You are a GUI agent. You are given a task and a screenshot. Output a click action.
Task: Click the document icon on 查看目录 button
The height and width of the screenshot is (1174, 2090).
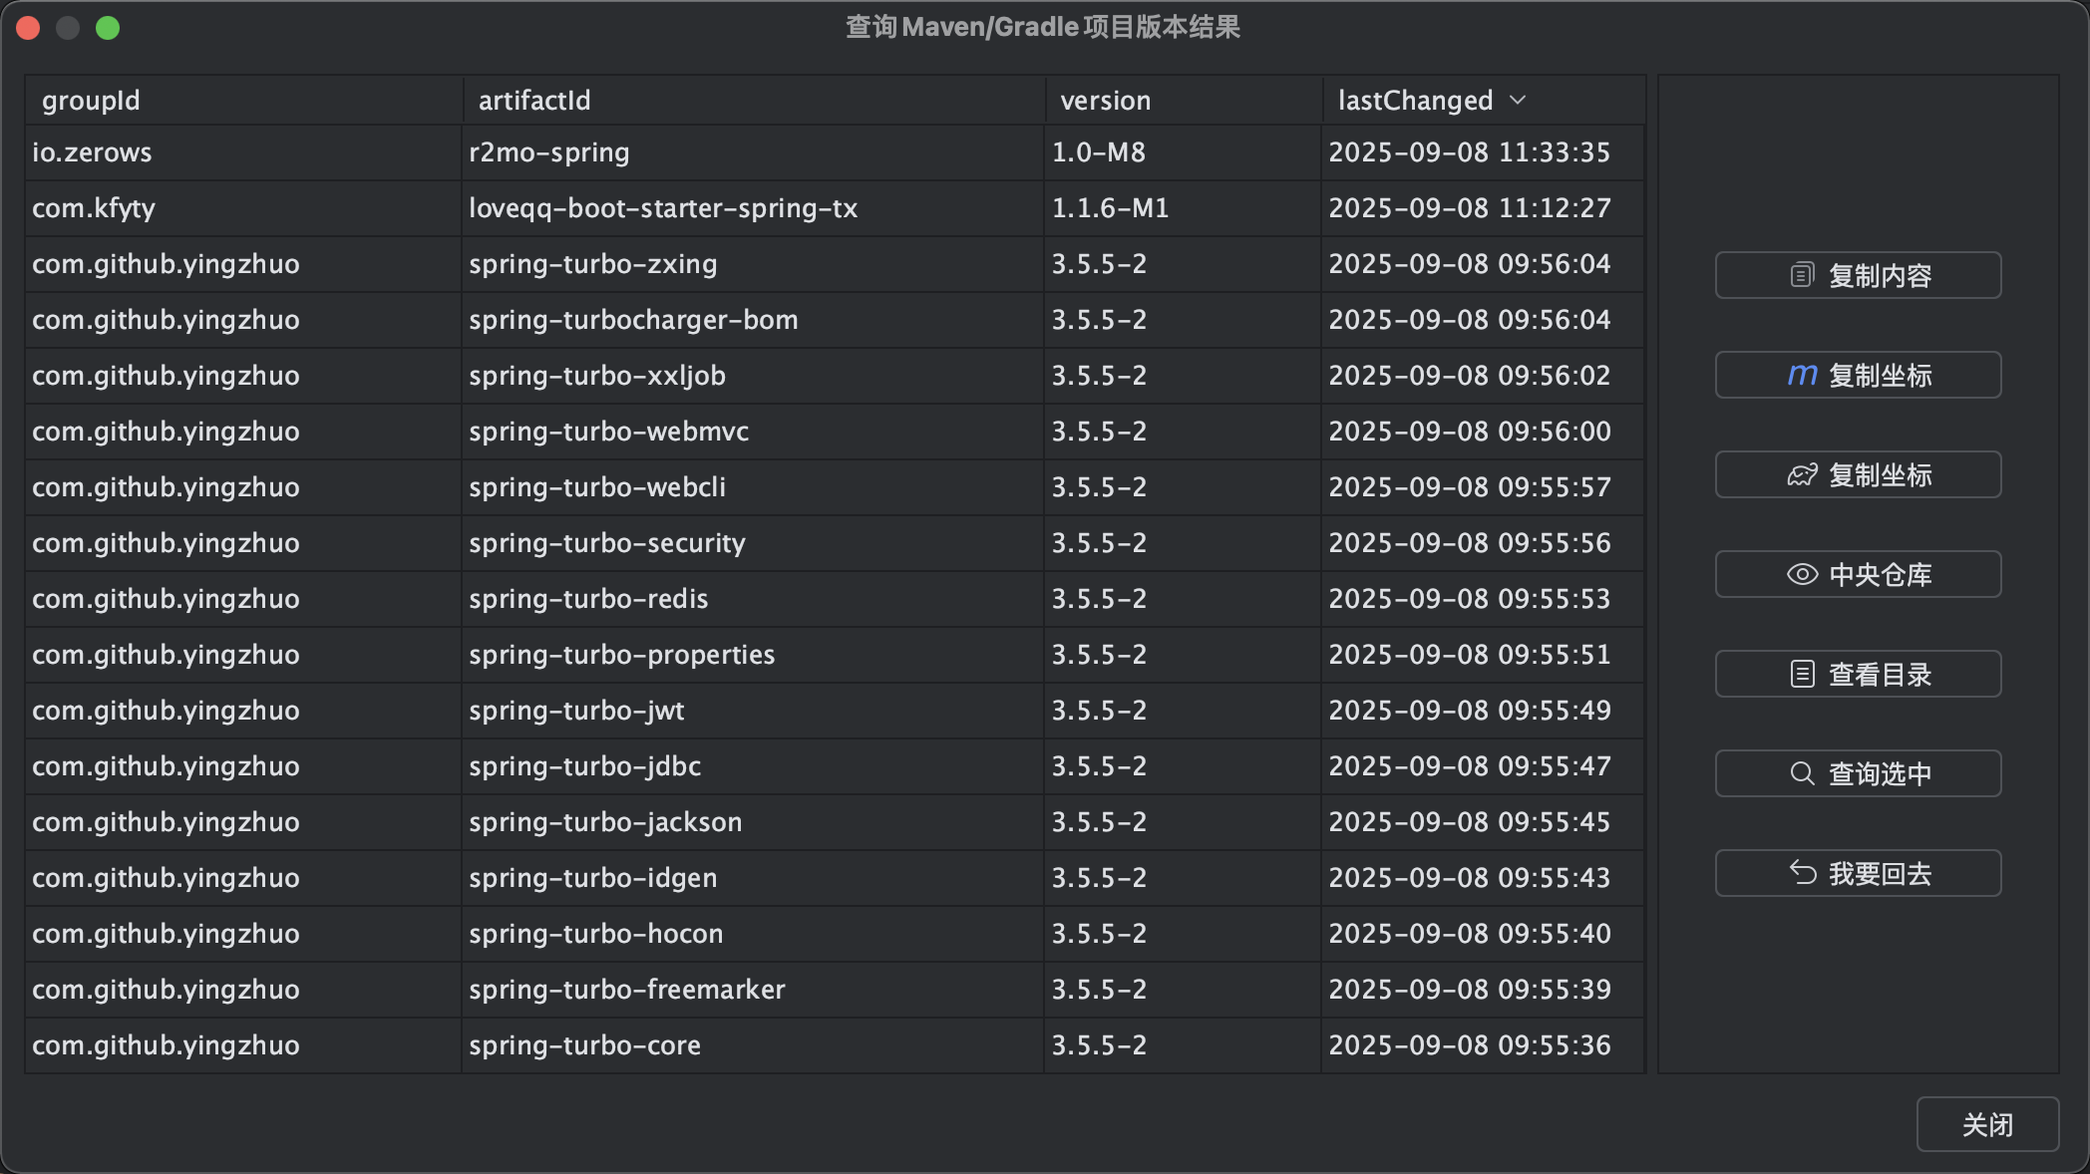tap(1801, 674)
